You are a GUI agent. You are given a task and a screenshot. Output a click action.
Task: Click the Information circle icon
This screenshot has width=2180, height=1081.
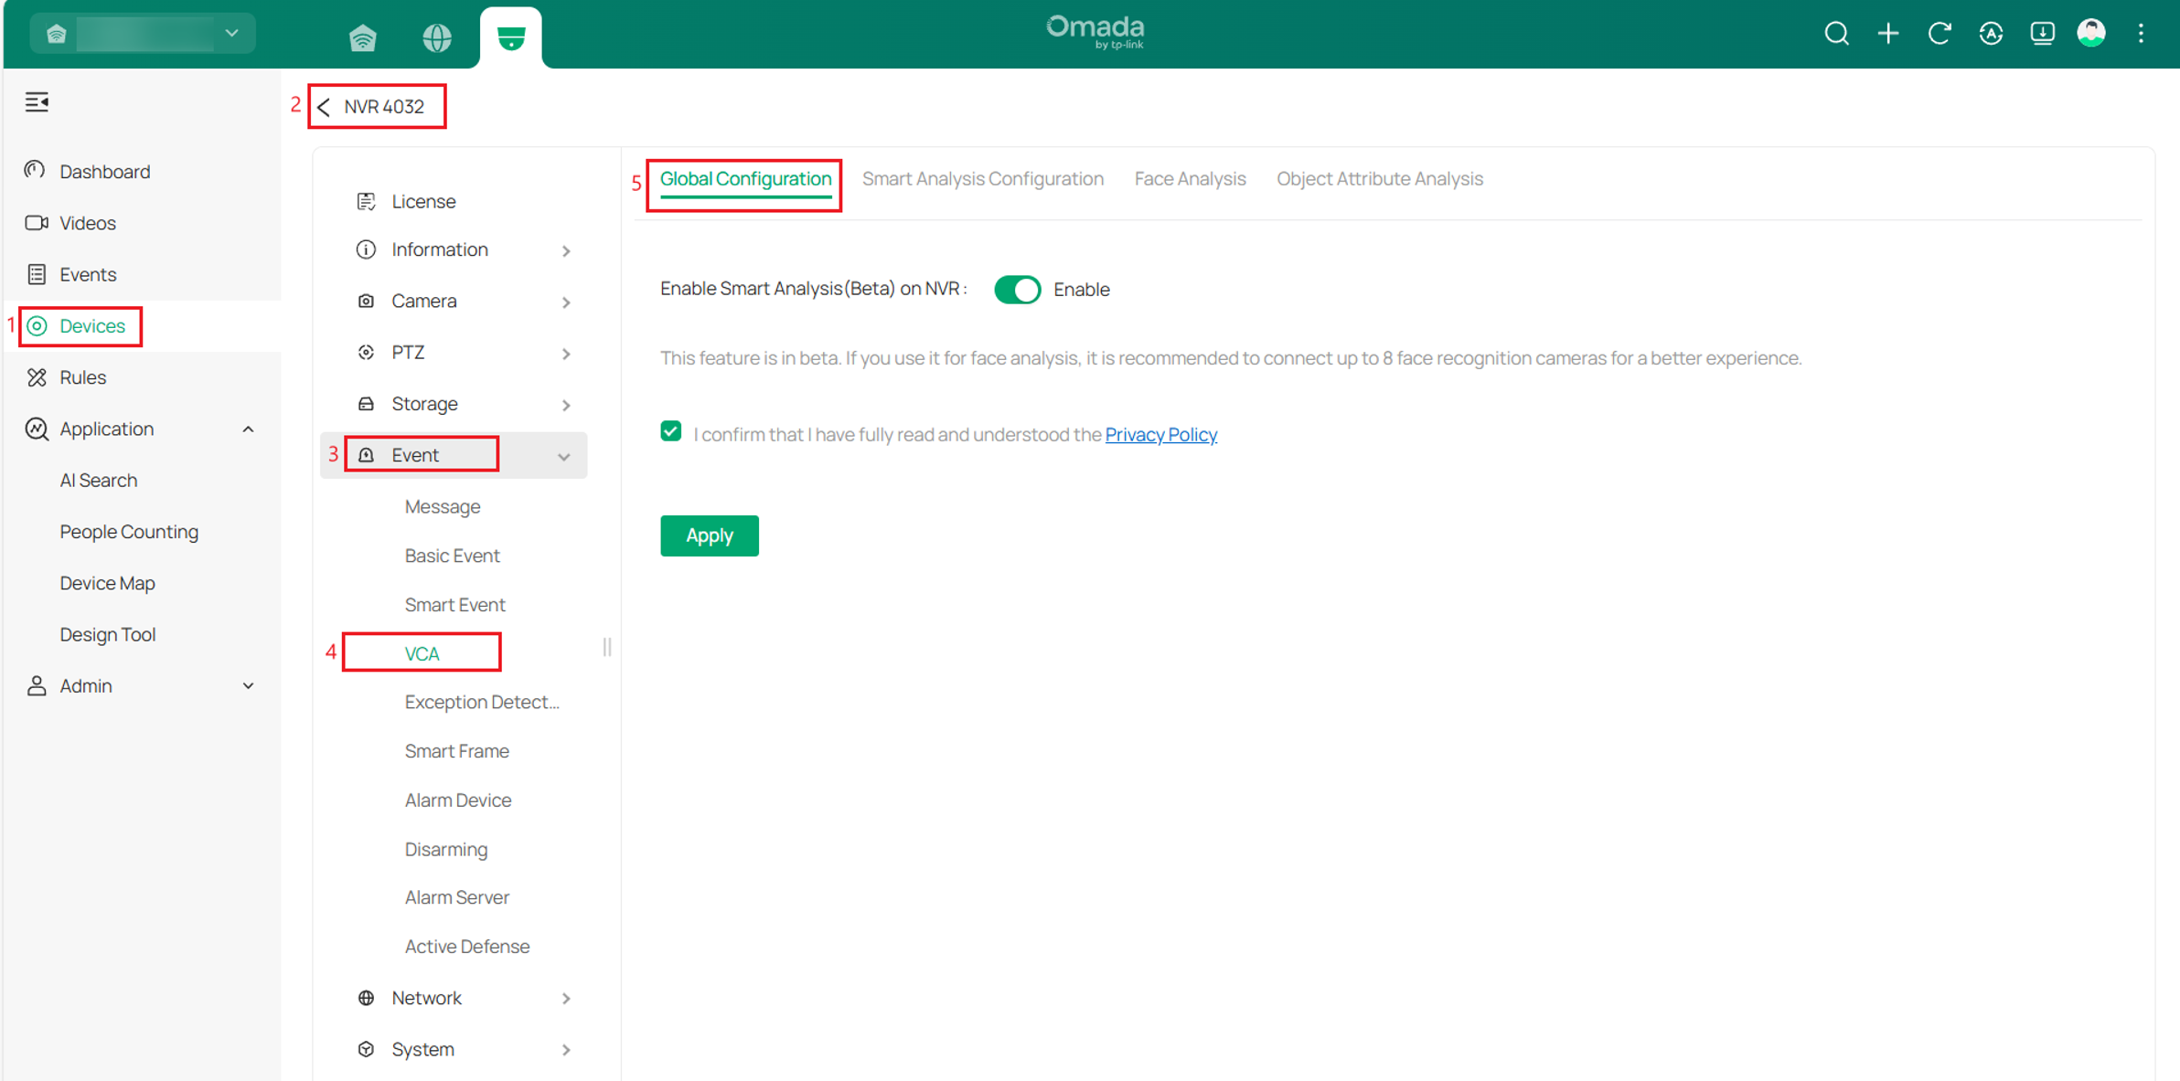click(366, 249)
